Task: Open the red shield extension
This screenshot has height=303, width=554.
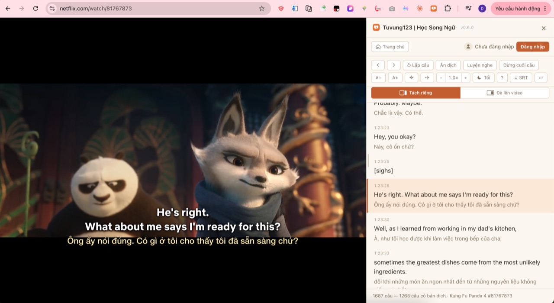Action: [x=281, y=8]
